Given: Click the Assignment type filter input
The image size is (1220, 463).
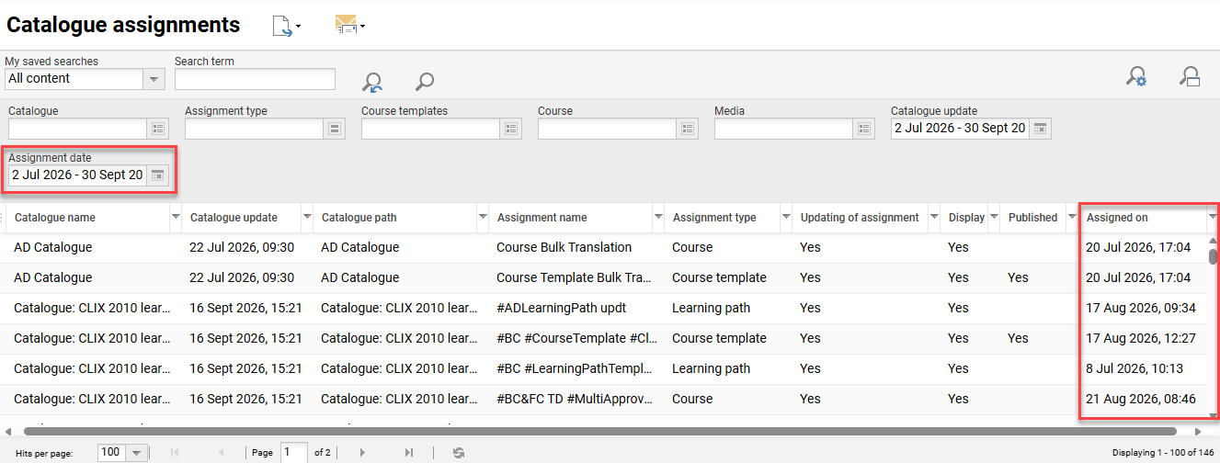Looking at the screenshot, I should pos(255,130).
